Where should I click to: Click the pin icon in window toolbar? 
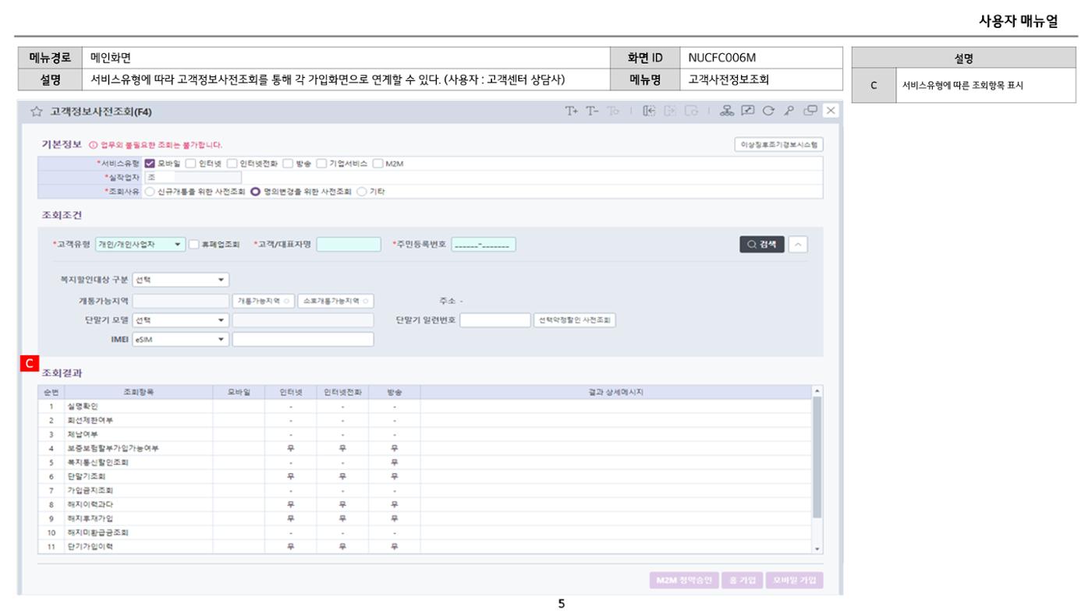click(x=789, y=111)
